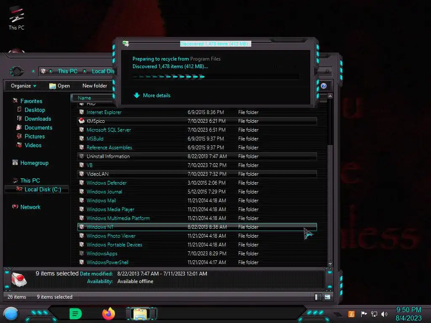Open the Organize dropdown menu
The image size is (431, 323).
[x=24, y=86]
